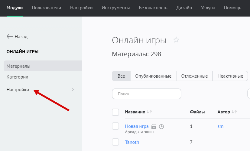This screenshot has height=151, width=250.
Task: Click the clock icon beside Новая игра
Action: [161, 127]
